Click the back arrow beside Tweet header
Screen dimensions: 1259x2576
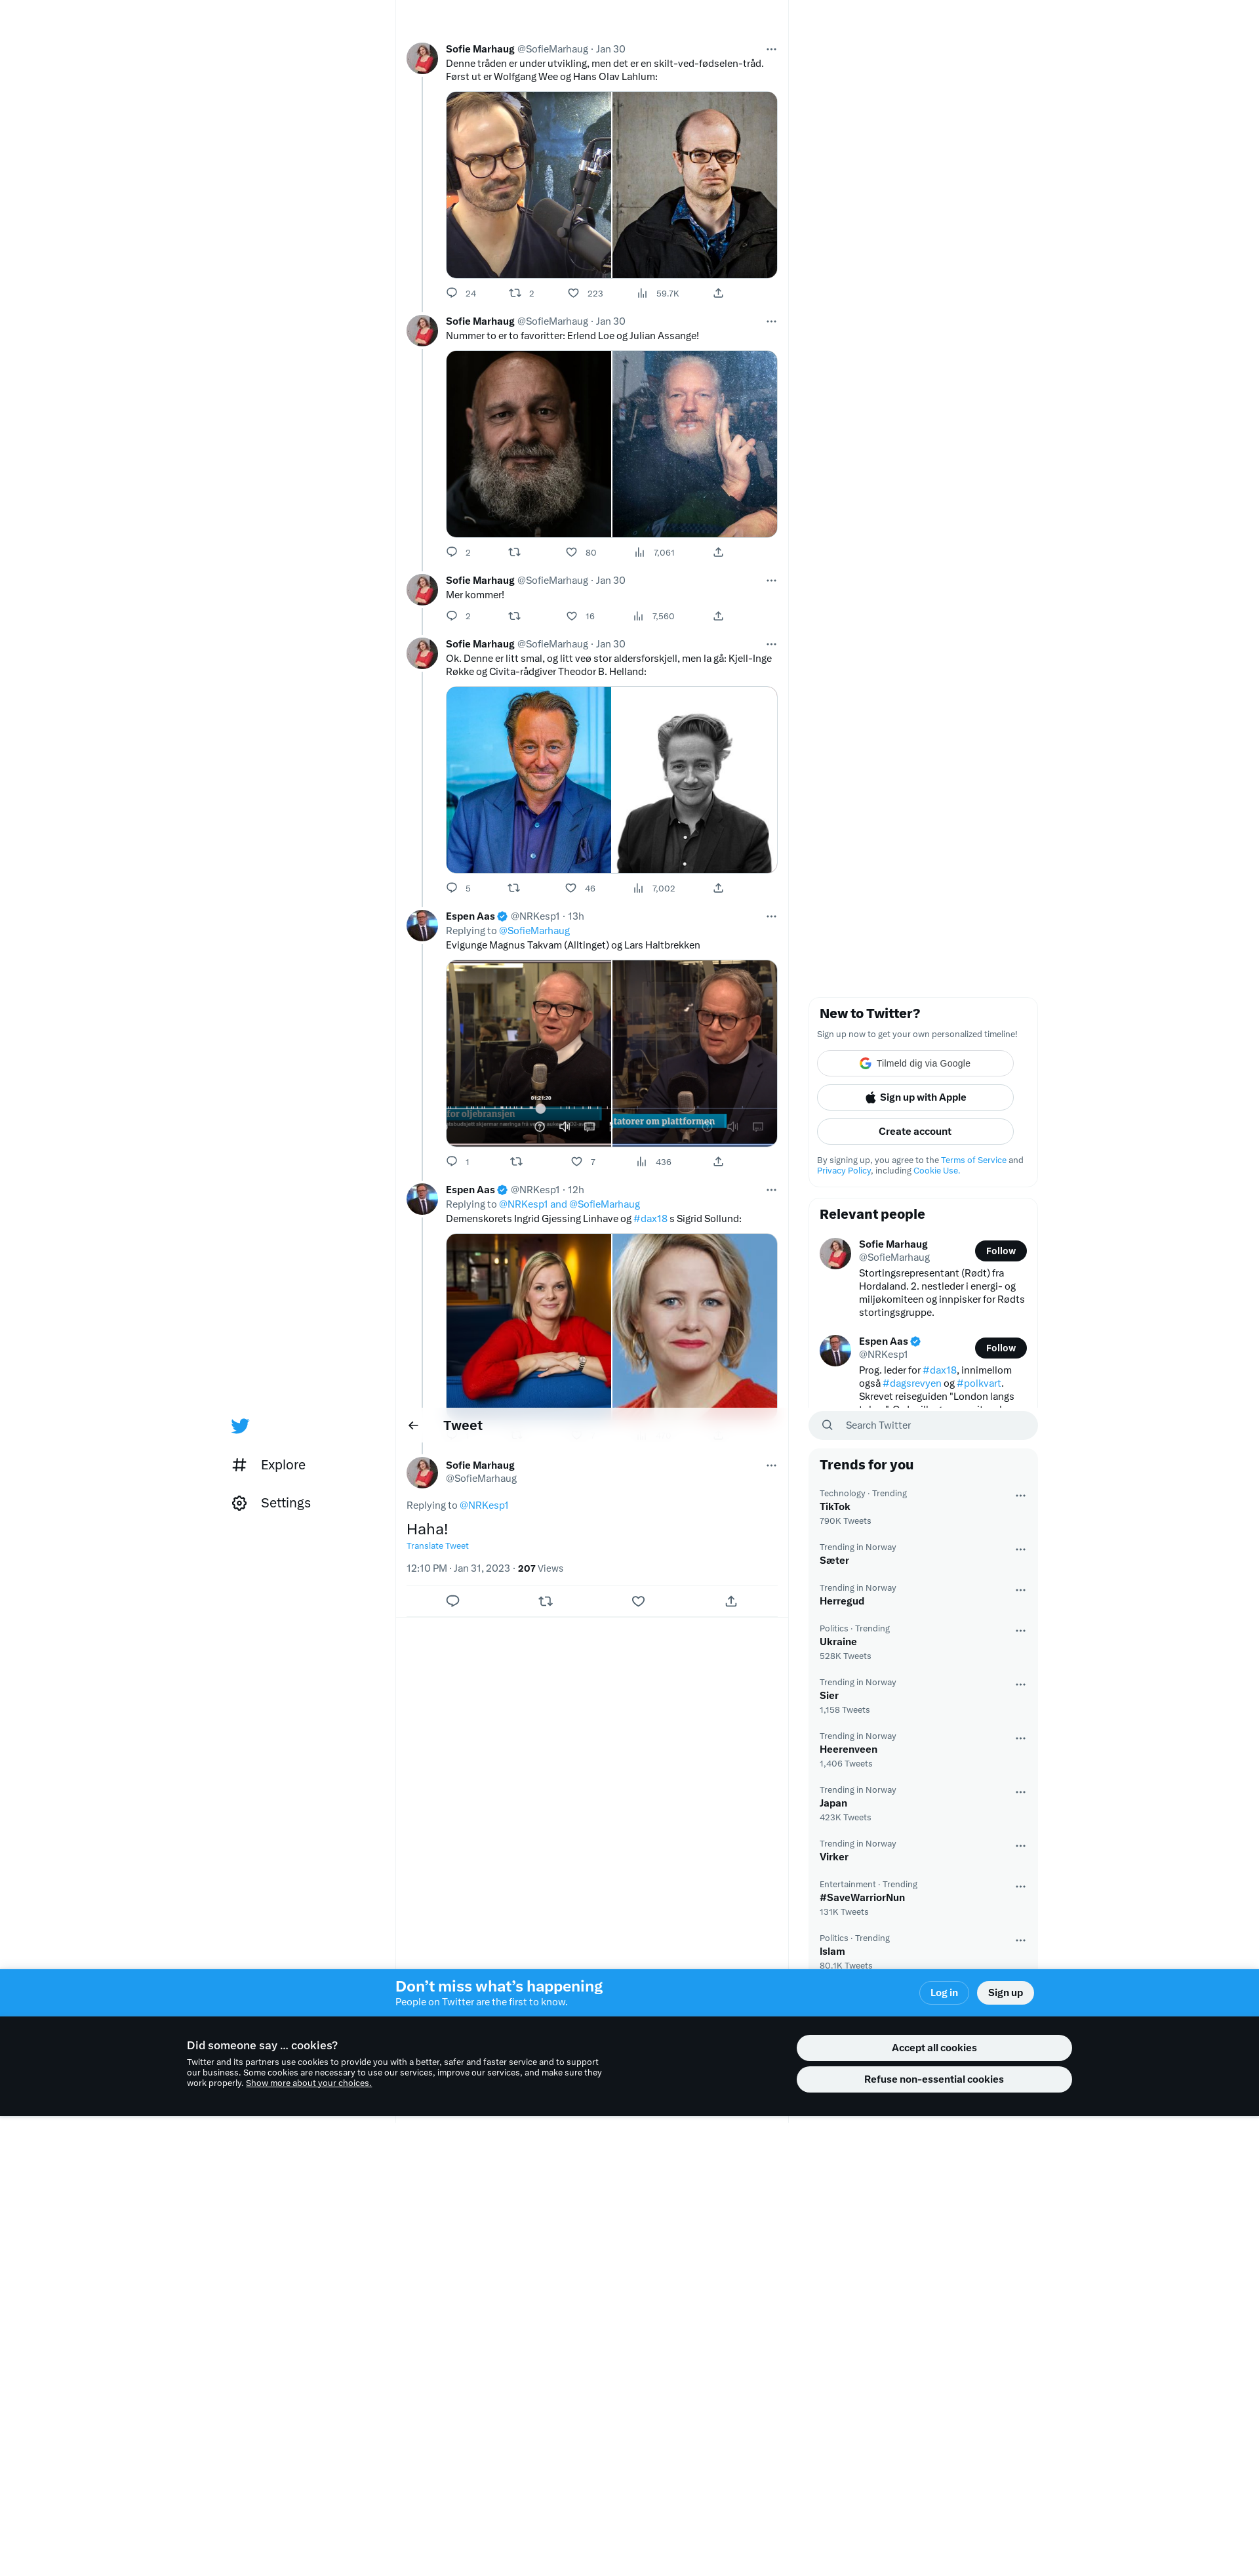[x=413, y=1426]
